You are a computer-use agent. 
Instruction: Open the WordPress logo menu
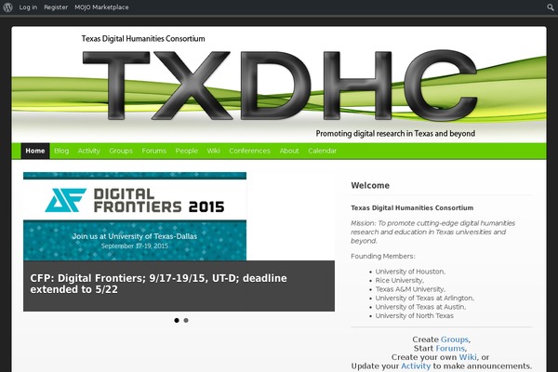coord(7,7)
